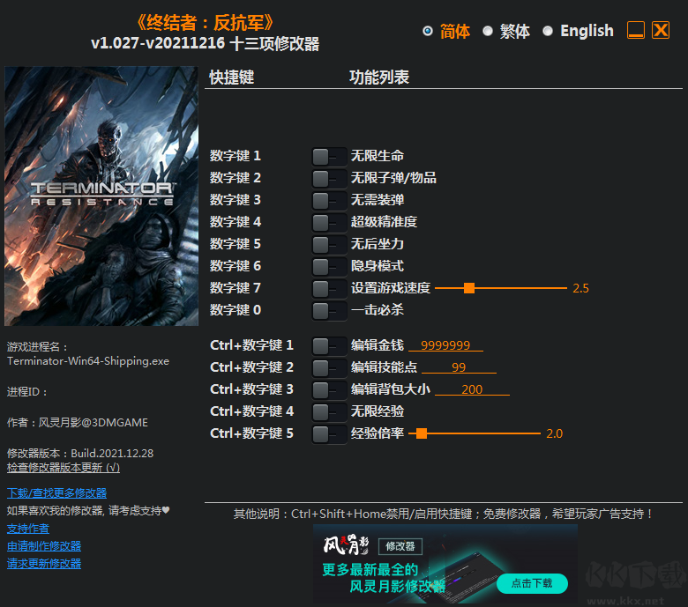
Task: Click the 经验倍率 slider handle
Action: tap(422, 433)
